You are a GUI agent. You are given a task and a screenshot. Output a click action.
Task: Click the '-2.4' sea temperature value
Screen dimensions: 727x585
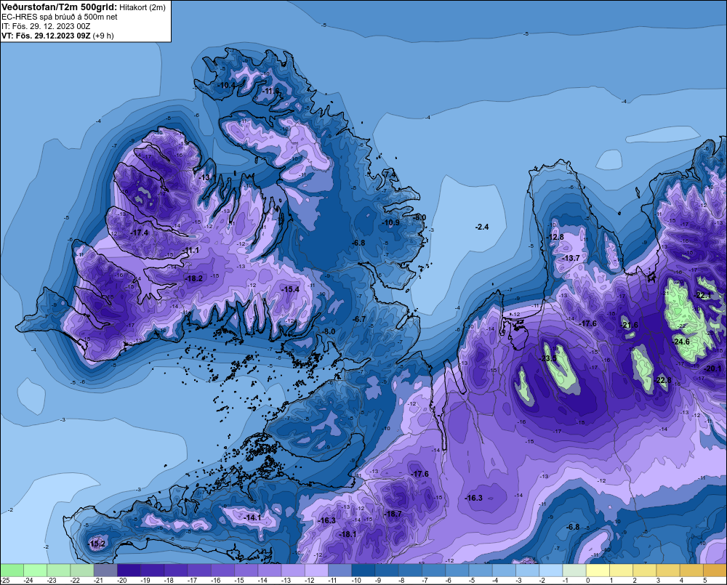(x=482, y=227)
